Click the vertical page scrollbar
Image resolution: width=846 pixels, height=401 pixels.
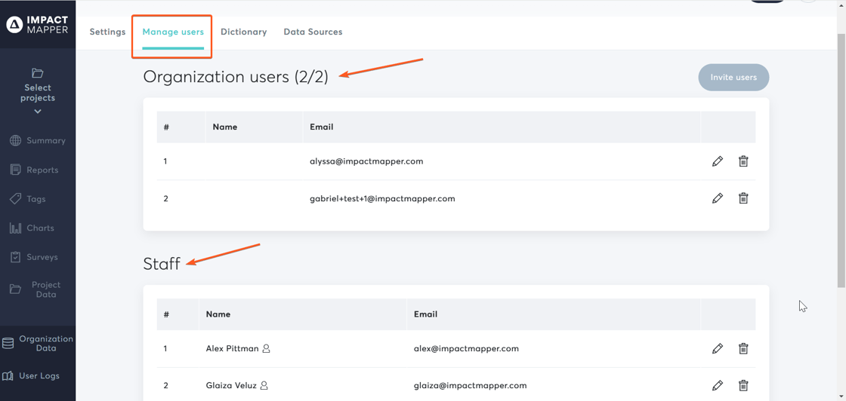point(841,151)
